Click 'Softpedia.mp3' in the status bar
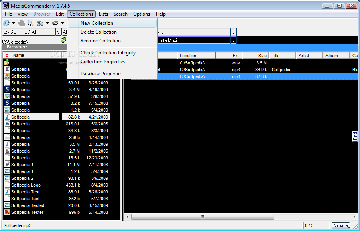This screenshot has height=231, width=360. (x=17, y=225)
